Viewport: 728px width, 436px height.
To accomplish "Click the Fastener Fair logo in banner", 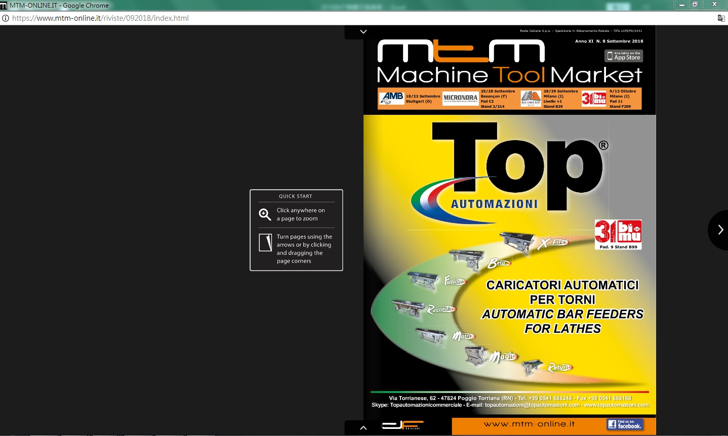I will coord(531,99).
